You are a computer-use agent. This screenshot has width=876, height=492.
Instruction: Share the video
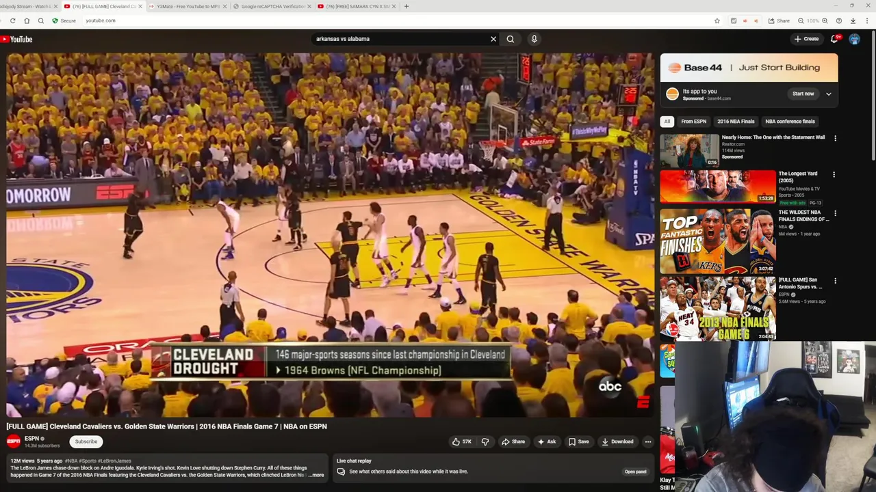513,441
